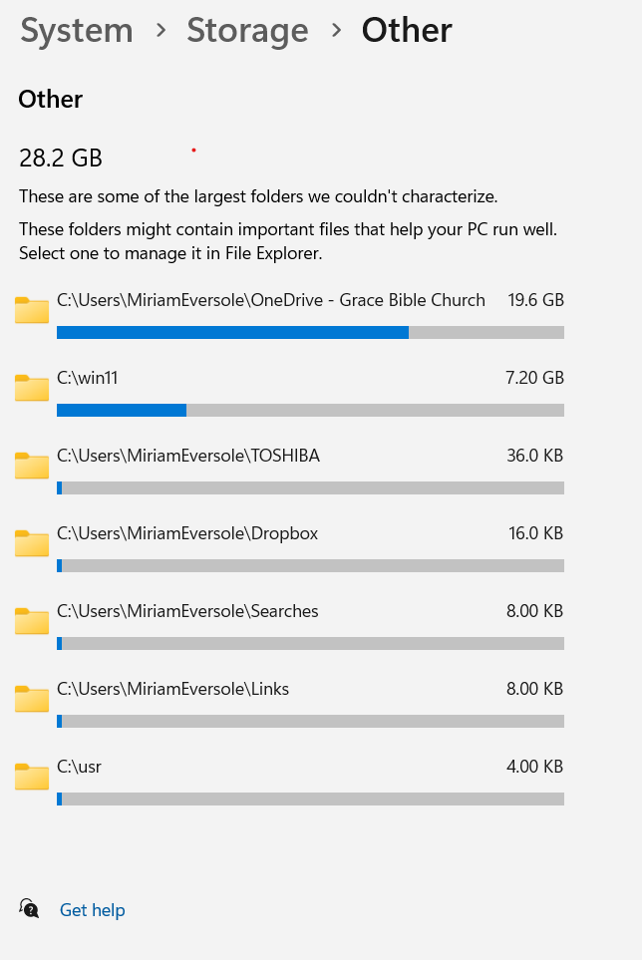
Task: Click the TOSHIBA folder icon
Action: click(x=32, y=466)
